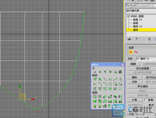Select the Create Point Surface tool

coord(100,97)
